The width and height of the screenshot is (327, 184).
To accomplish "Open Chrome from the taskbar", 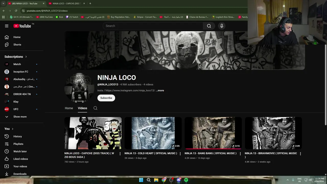I will pos(164,180).
